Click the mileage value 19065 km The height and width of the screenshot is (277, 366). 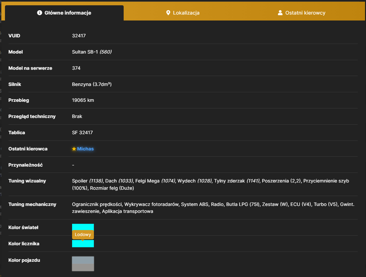[x=83, y=100]
